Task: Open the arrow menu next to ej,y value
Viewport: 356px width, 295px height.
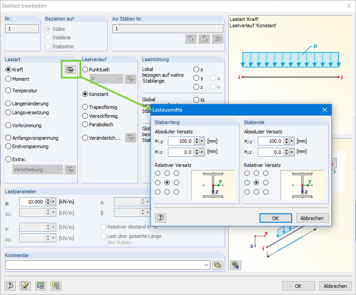Action: (292, 141)
